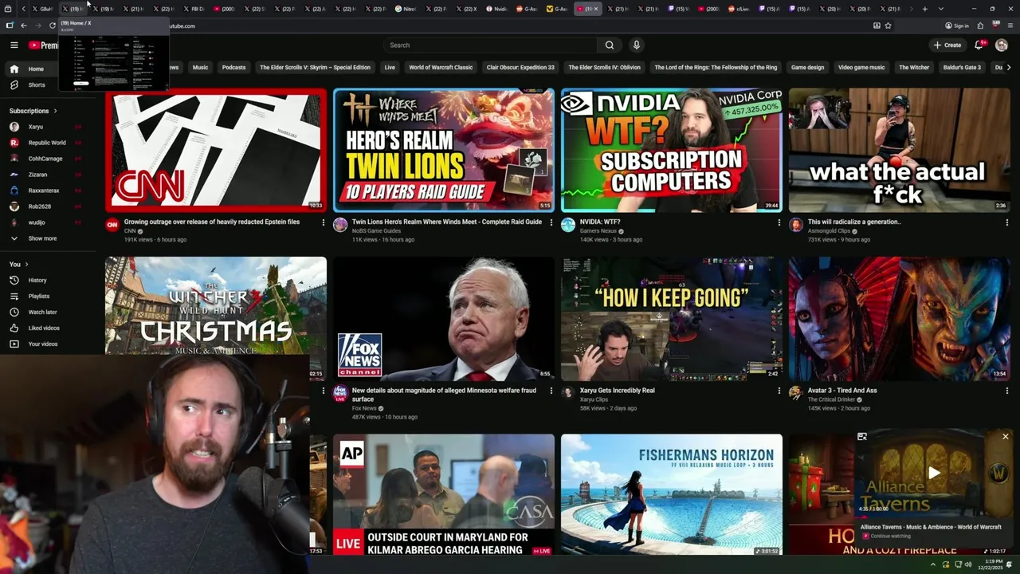Image resolution: width=1020 pixels, height=574 pixels.
Task: Reload the page with browser refresh button
Action: [53, 26]
